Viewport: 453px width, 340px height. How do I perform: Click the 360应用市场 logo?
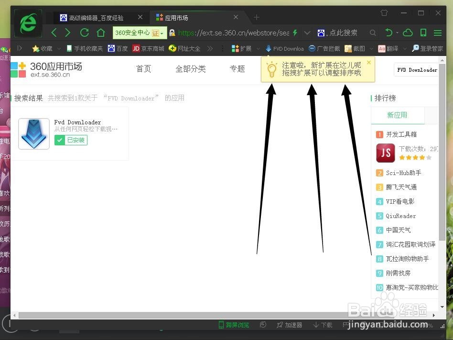coord(46,70)
